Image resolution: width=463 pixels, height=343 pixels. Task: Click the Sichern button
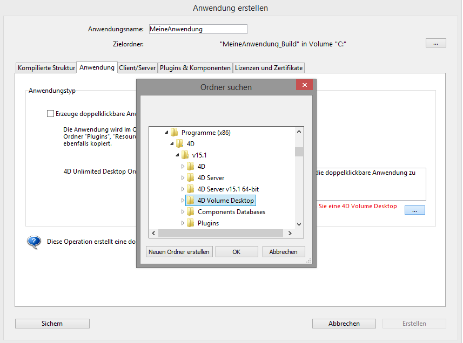click(x=52, y=324)
